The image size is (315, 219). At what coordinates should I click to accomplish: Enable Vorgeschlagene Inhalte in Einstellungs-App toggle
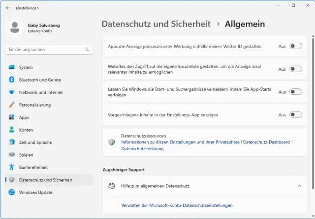pyautogui.click(x=295, y=115)
